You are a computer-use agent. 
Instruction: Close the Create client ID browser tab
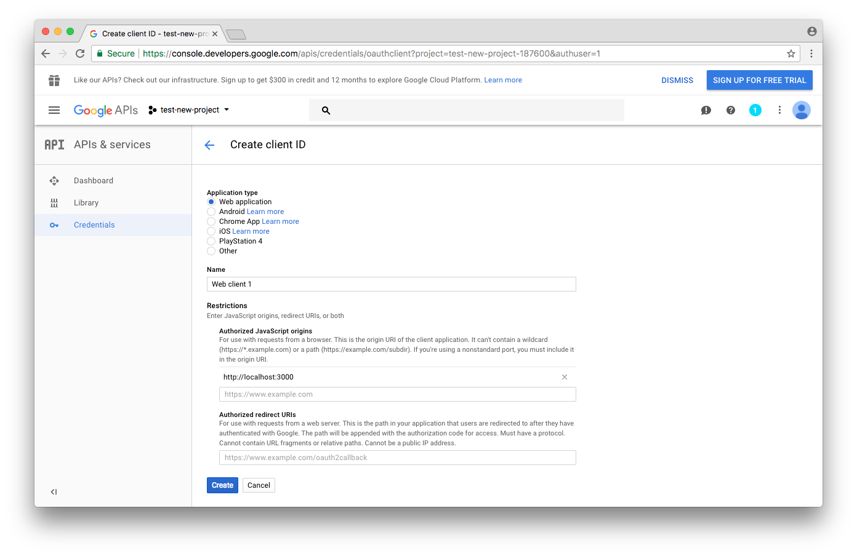[x=215, y=34]
